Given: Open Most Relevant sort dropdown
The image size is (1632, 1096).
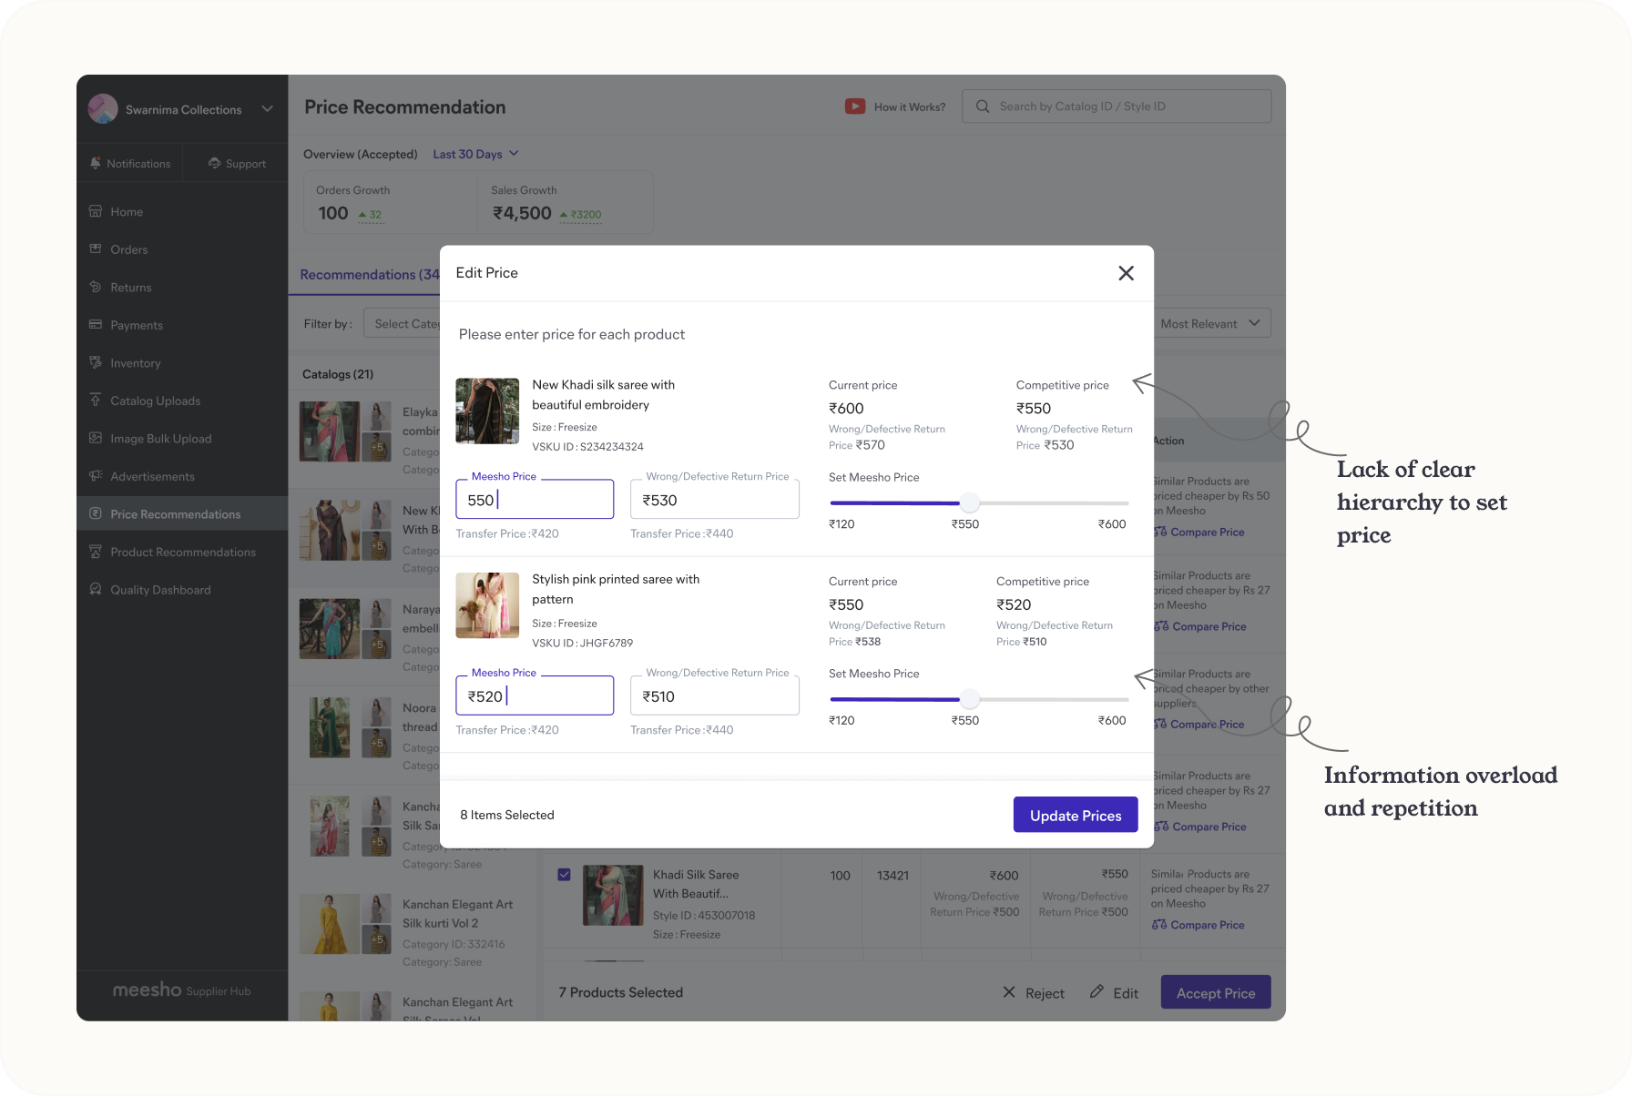Looking at the screenshot, I should [1212, 323].
